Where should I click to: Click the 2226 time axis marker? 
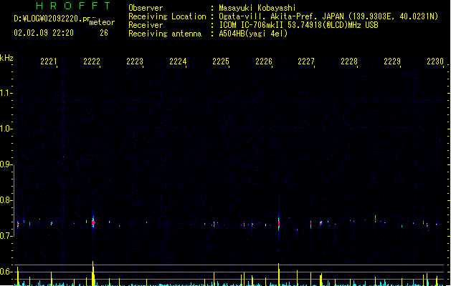pyautogui.click(x=264, y=61)
